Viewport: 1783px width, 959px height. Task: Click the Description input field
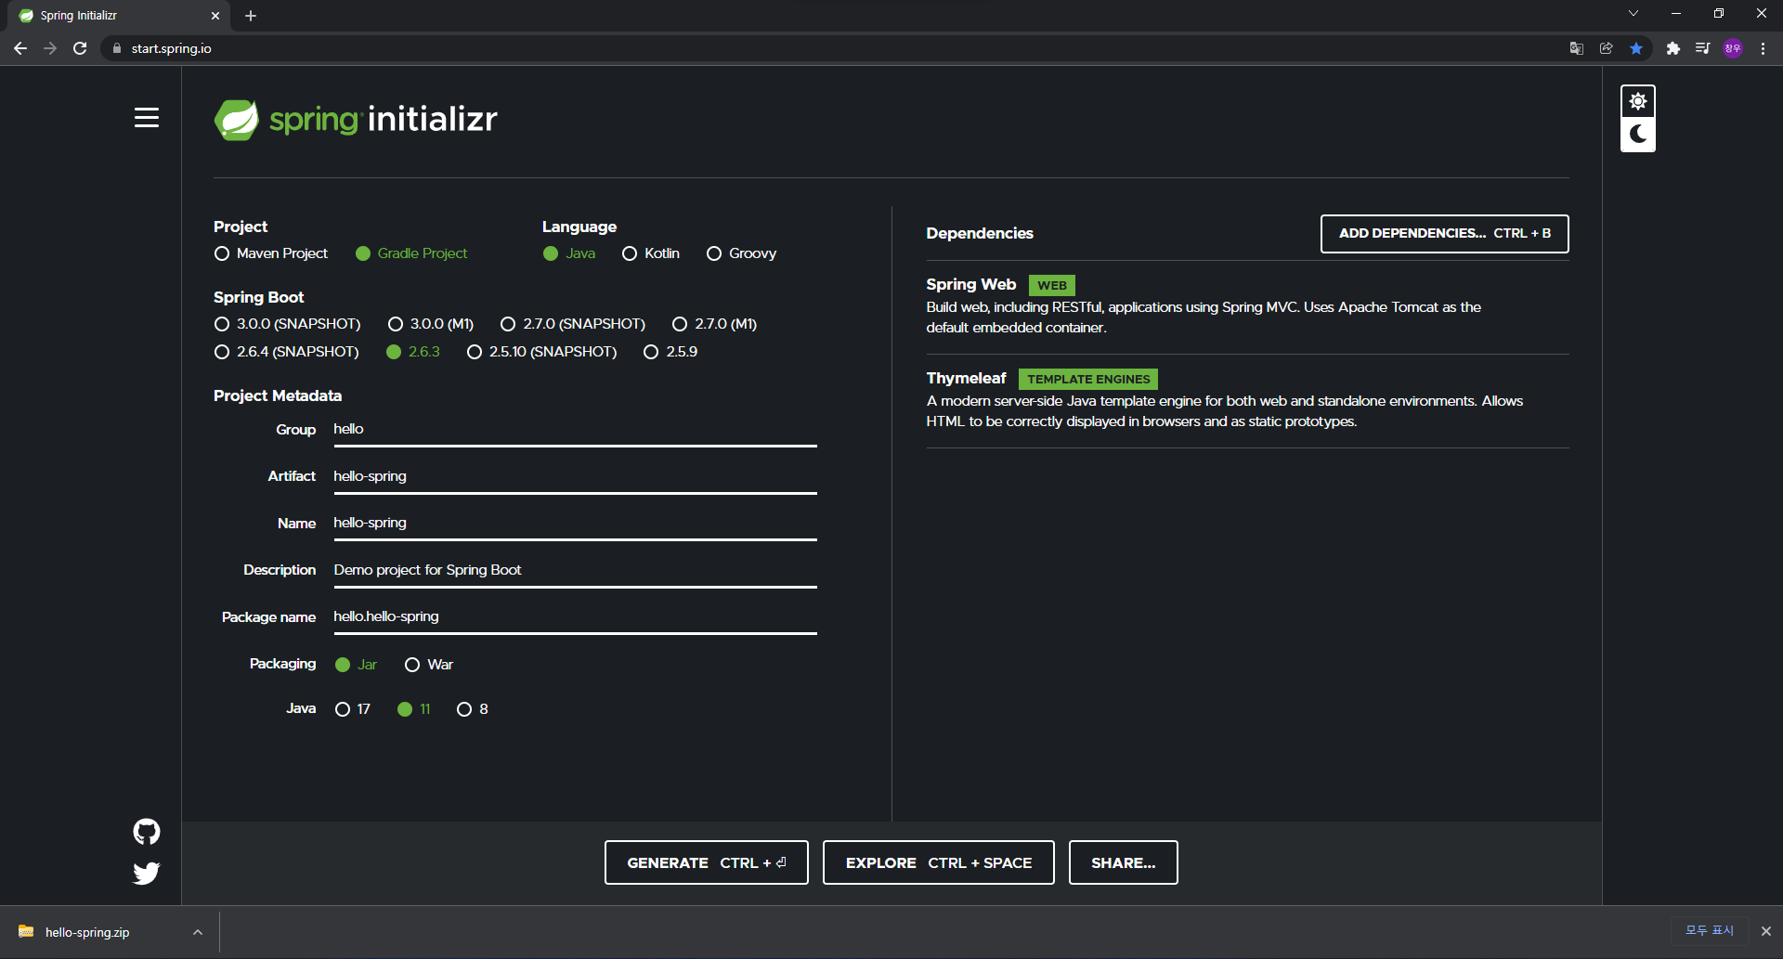click(x=575, y=571)
